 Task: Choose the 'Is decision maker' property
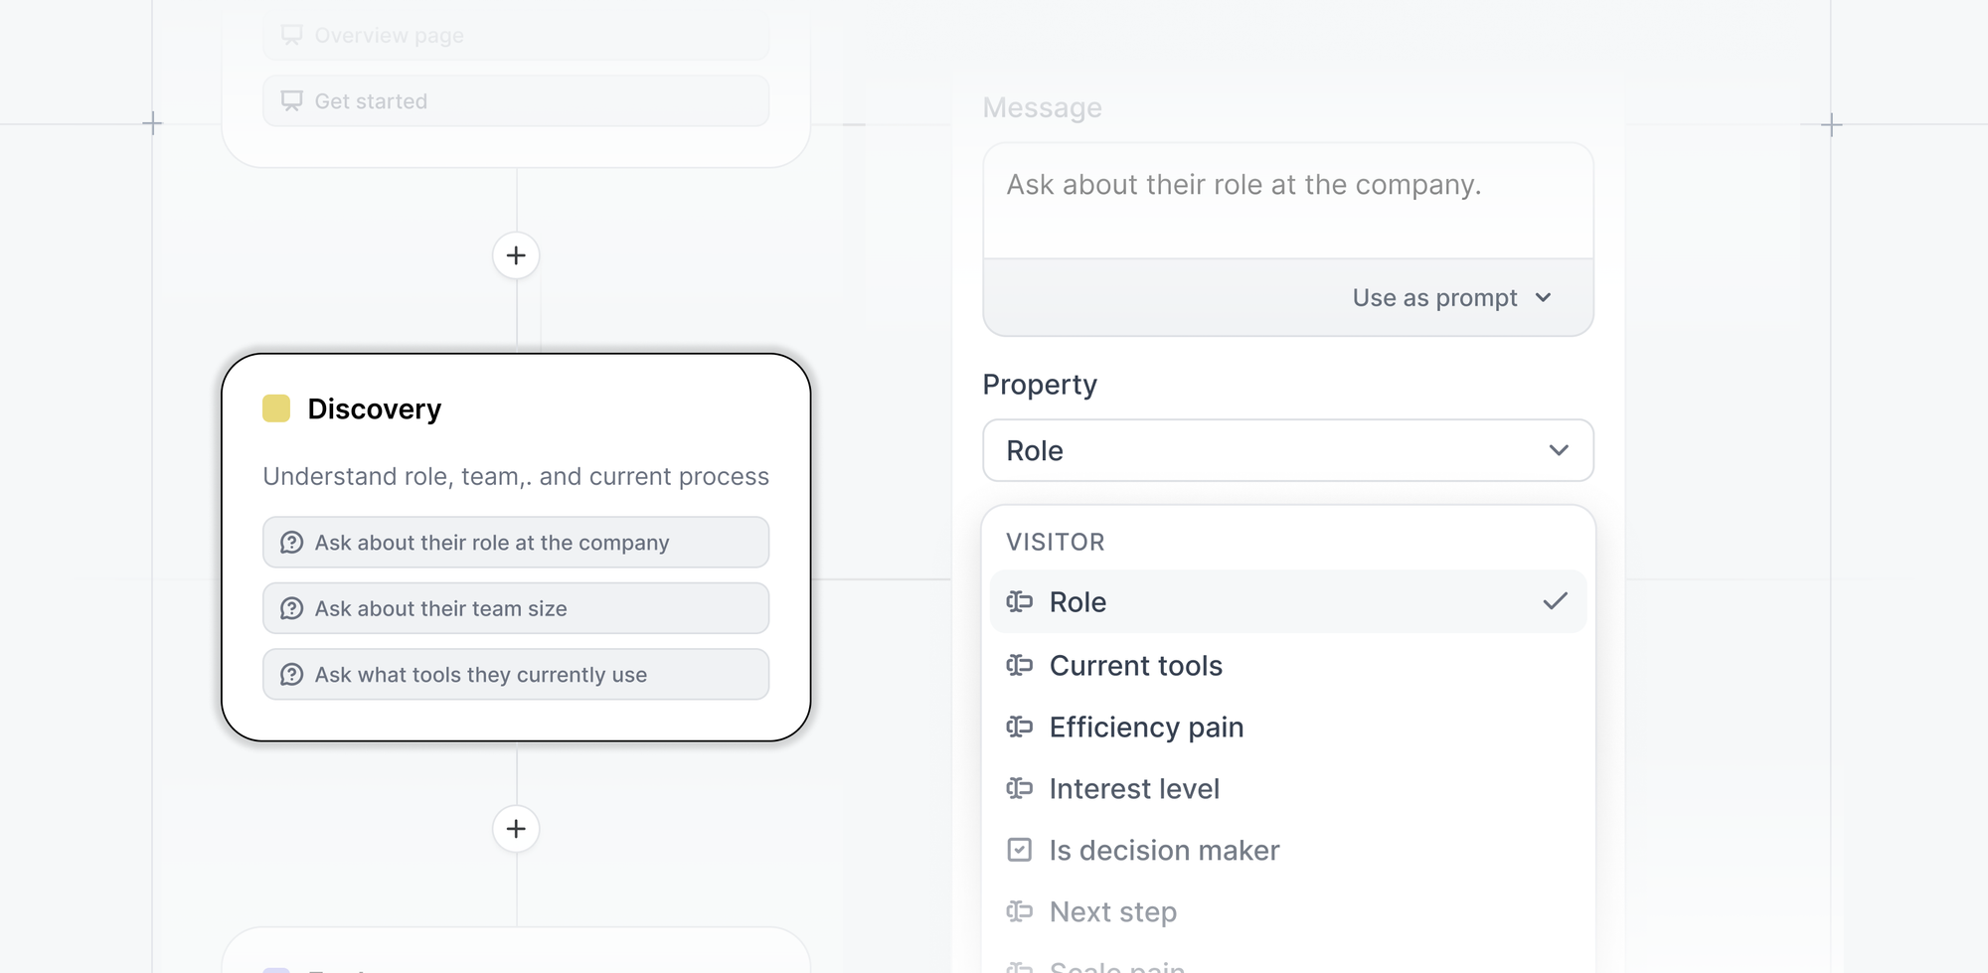pos(1288,850)
